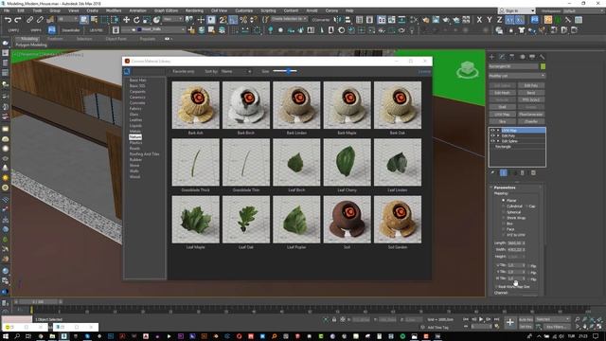Toggle UVW Map modifier visibility eye
This screenshot has height=341, width=606.
(x=492, y=131)
